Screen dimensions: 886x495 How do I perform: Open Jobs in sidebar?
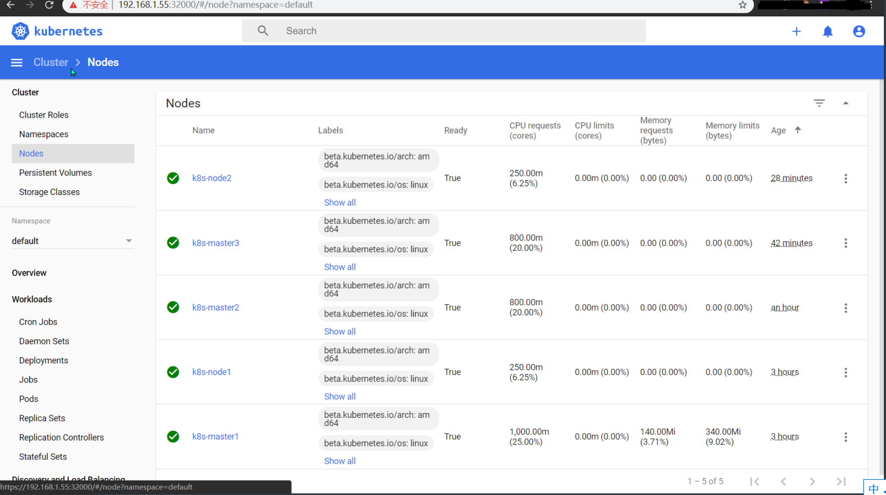[28, 379]
